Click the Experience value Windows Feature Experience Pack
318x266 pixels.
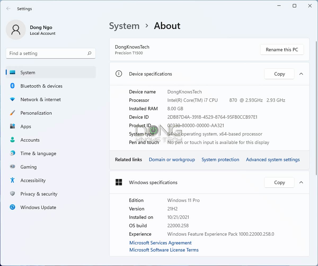tap(221, 234)
